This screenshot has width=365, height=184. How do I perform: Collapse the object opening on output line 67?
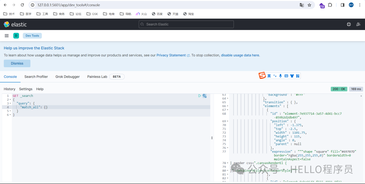click(227, 110)
